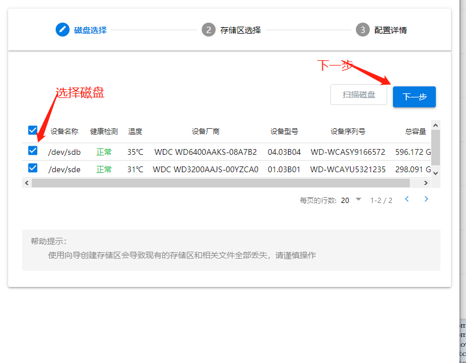Go to next page with right chevron
The image size is (466, 363).
pyautogui.click(x=427, y=199)
